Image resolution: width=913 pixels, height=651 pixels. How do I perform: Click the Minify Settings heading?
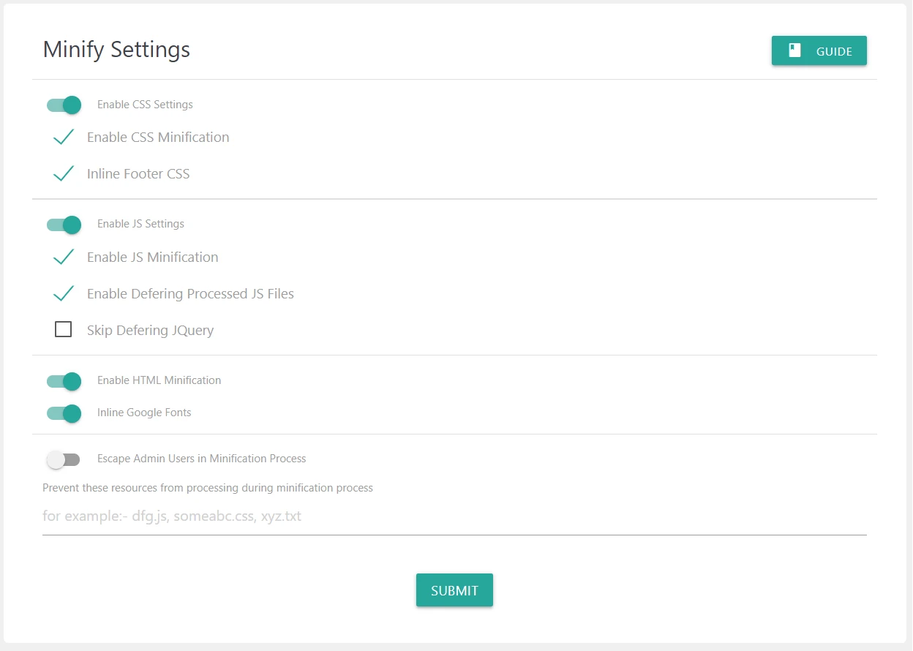click(x=116, y=50)
